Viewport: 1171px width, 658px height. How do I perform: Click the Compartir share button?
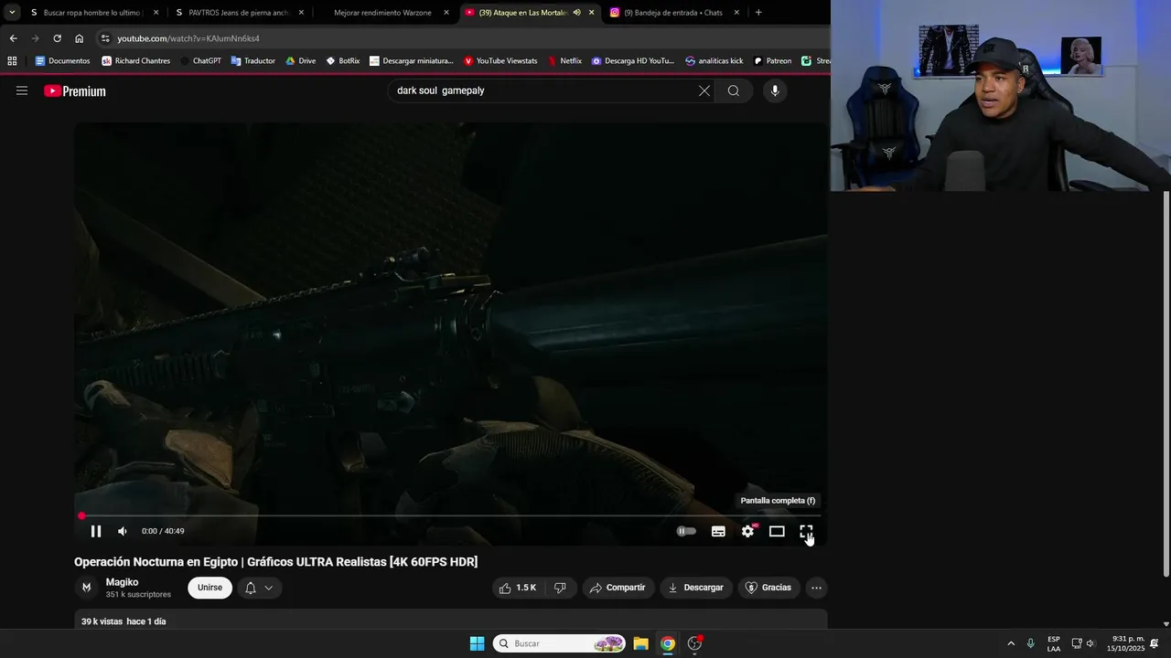coord(618,588)
